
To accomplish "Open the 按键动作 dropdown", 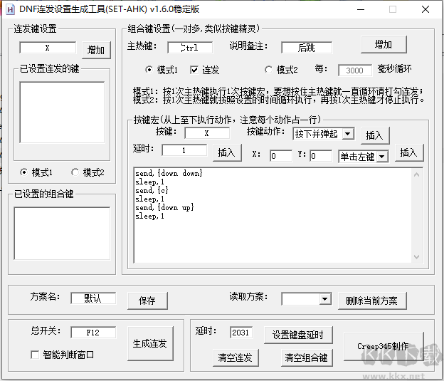I will pos(347,134).
